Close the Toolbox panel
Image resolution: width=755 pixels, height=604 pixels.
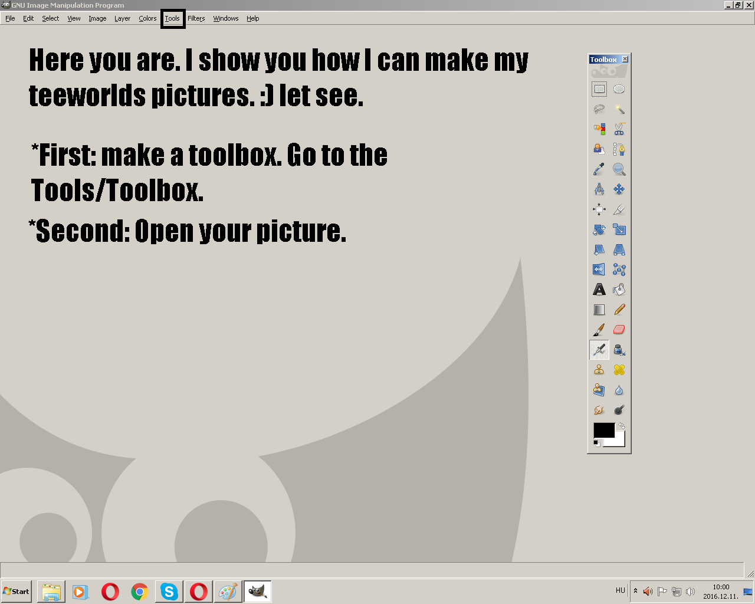[625, 59]
